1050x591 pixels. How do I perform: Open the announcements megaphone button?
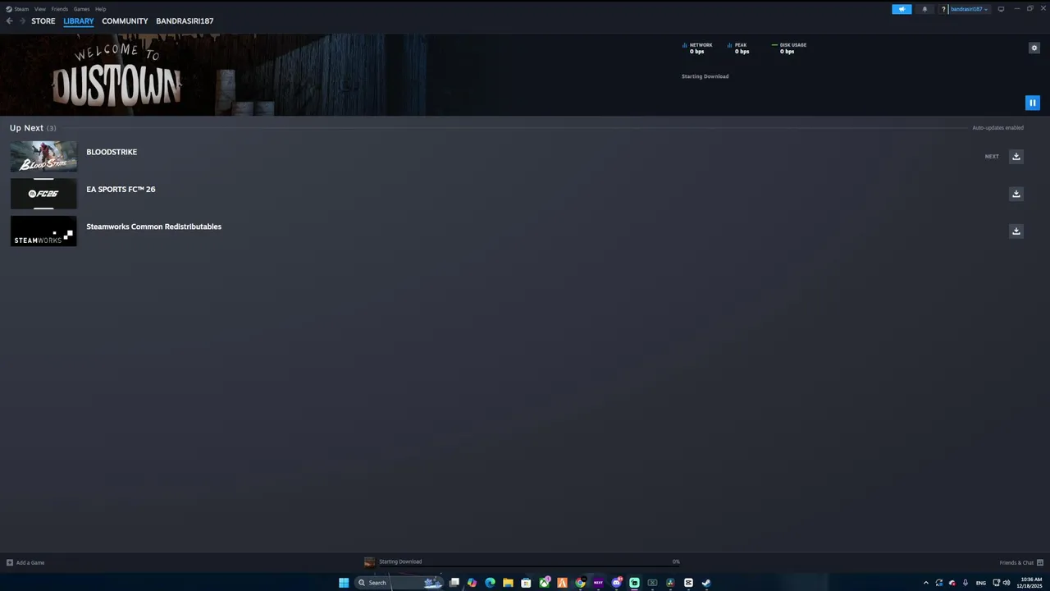point(902,9)
